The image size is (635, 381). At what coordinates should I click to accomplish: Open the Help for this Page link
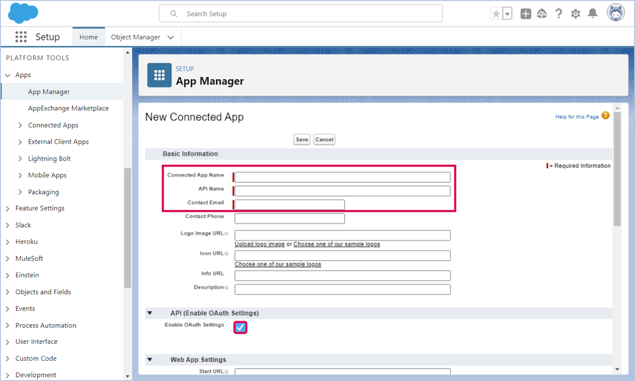pyautogui.click(x=577, y=116)
